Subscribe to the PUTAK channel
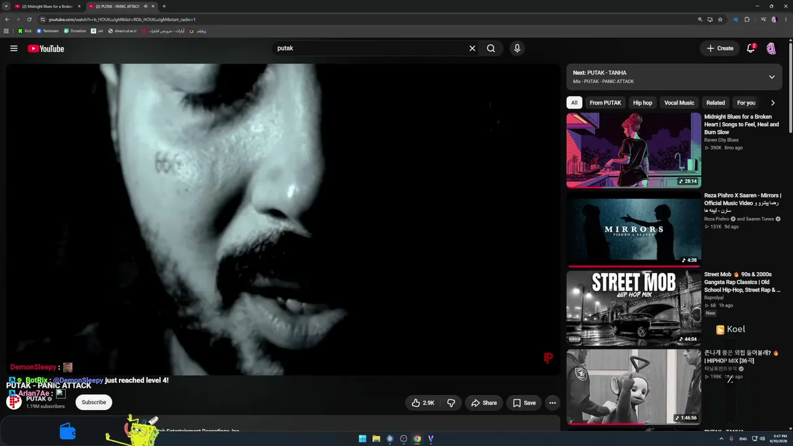Image resolution: width=793 pixels, height=446 pixels. 94,402
